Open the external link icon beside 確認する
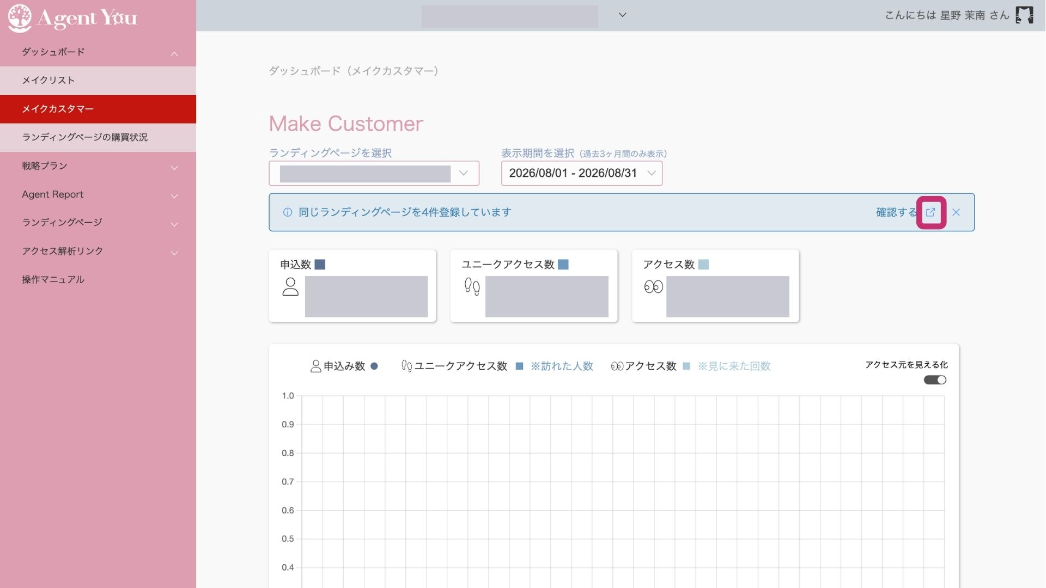Viewport: 1046px width, 588px height. pyautogui.click(x=931, y=212)
